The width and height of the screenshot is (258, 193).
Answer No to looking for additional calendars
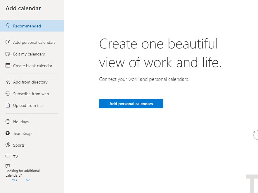click(28, 180)
